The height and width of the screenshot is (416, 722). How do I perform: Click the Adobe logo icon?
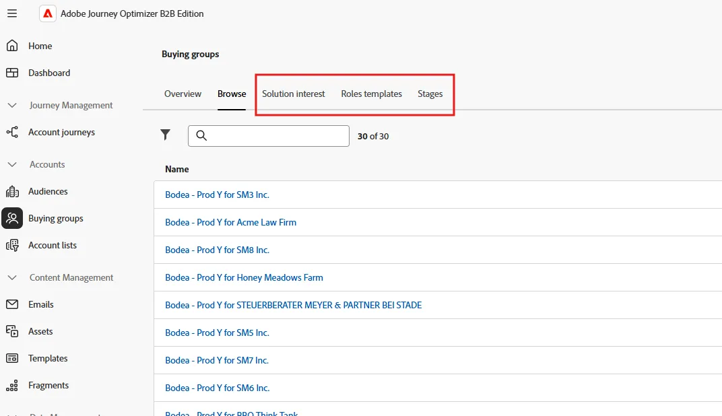(48, 14)
